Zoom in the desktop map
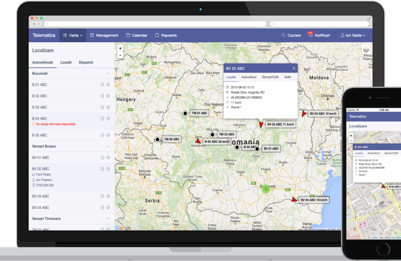The image size is (401, 261). 120,48
